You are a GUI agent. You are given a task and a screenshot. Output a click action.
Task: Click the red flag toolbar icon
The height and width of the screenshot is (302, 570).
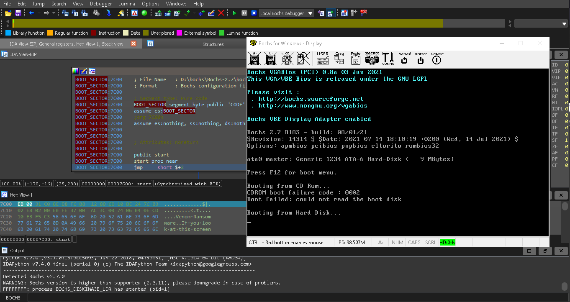(x=364, y=13)
